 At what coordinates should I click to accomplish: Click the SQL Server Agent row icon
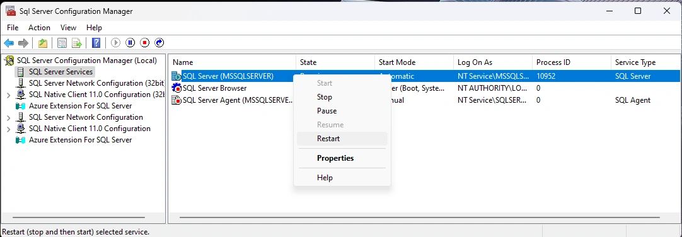pos(176,100)
